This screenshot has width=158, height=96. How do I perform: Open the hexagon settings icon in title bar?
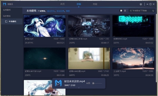pyautogui.click(x=141, y=4)
